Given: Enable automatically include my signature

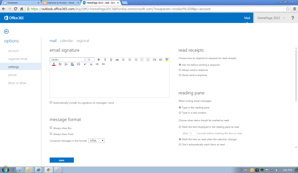Looking at the screenshot, I should click(51, 103).
